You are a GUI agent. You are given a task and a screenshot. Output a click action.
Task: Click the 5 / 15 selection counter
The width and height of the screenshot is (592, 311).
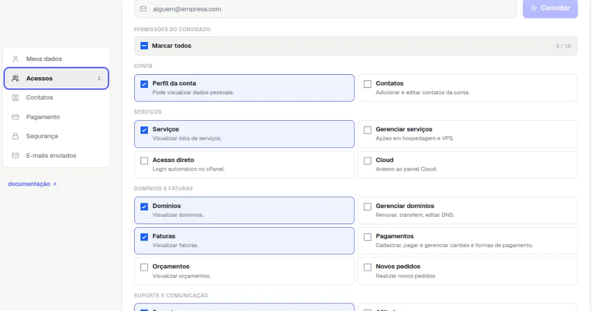pos(563,46)
